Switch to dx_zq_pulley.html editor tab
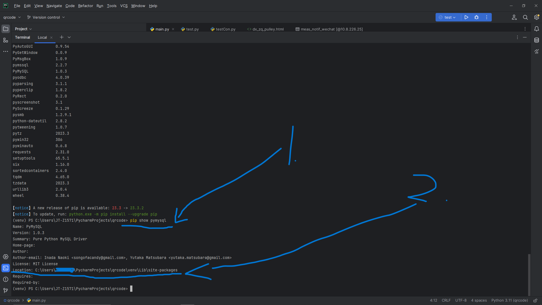This screenshot has height=305, width=542. [265, 29]
